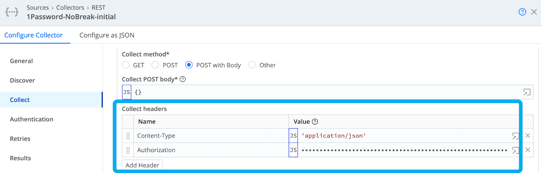Choose the Other collect method

pyautogui.click(x=252, y=65)
